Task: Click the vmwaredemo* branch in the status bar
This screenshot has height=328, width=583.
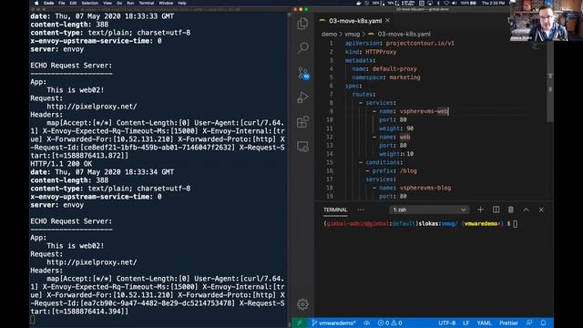Action: click(333, 323)
